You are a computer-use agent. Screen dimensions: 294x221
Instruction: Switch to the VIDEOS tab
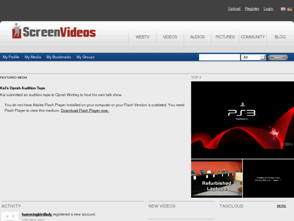(x=170, y=37)
